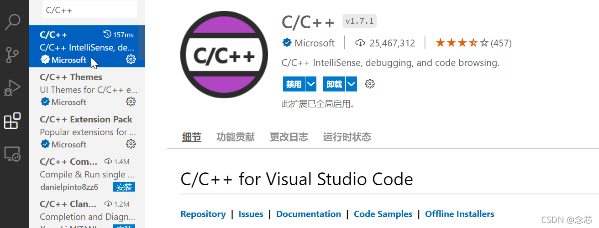Open the Search view in activity bar
This screenshot has height=228, width=599.
[12, 22]
